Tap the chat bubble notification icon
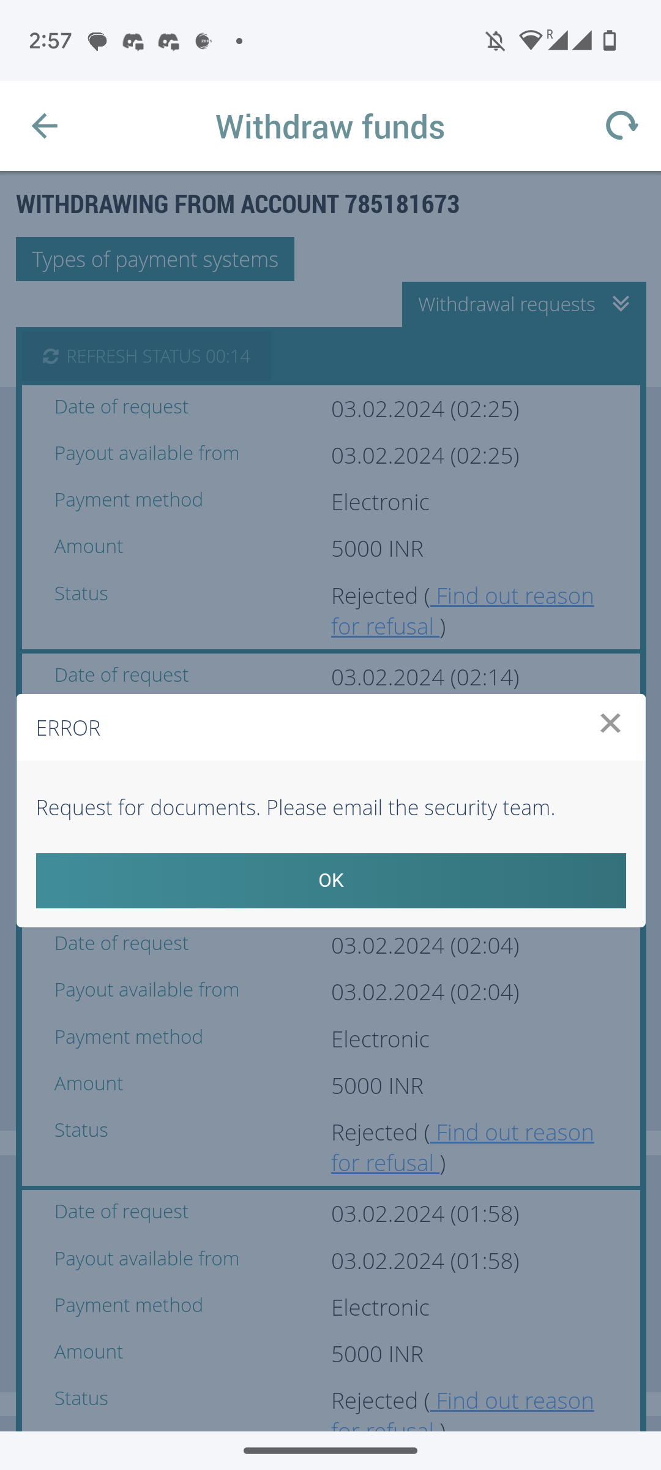 coord(97,41)
